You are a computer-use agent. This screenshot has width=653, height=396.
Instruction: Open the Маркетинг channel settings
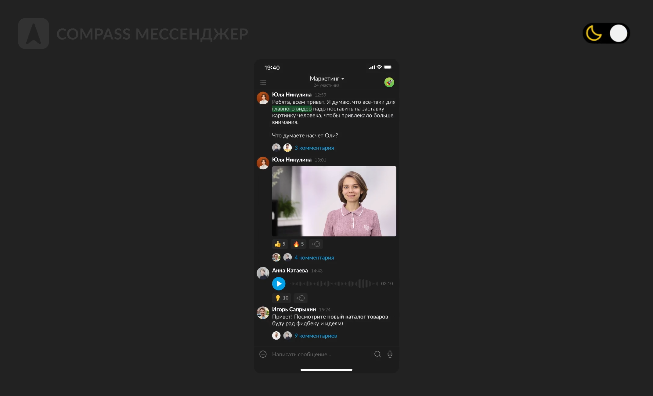(x=326, y=78)
